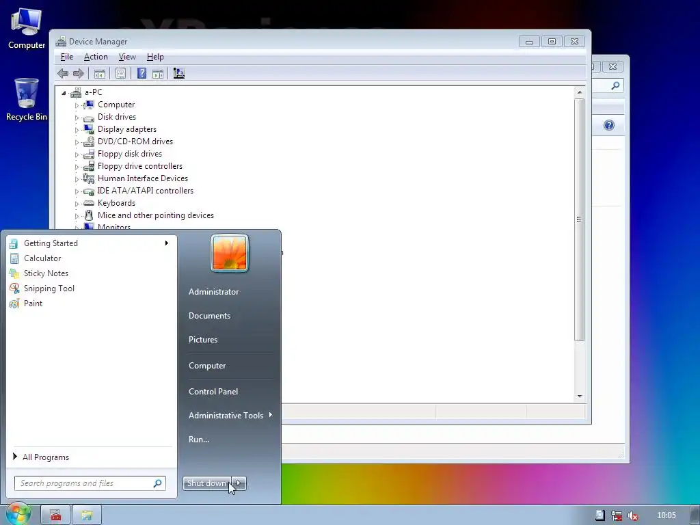Click the Snipping Tool scissors icon

click(14, 288)
